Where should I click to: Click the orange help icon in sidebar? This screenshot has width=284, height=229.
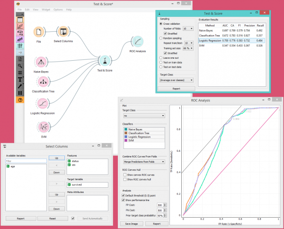pos(20,100)
